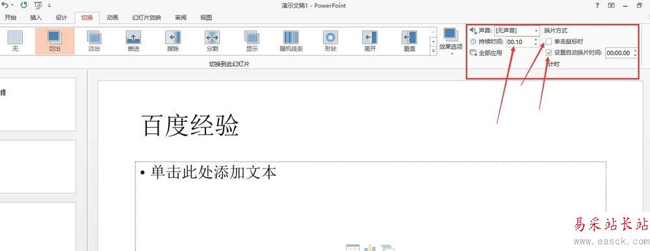Open the Undo history dropdown arrow
Viewport: 650px width, 251px height.
click(12, 5)
